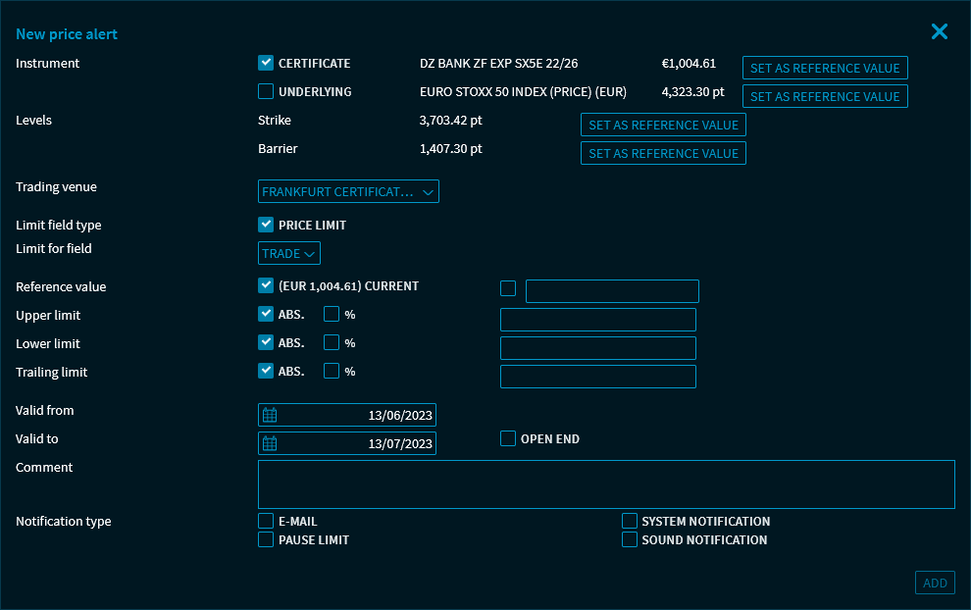Expand the Trading venue dropdown

348,192
